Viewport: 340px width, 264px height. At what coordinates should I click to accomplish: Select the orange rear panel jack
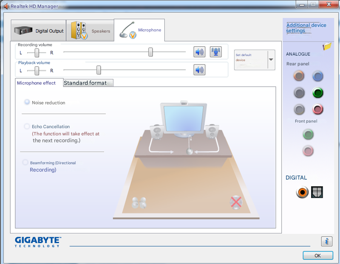pos(299,76)
